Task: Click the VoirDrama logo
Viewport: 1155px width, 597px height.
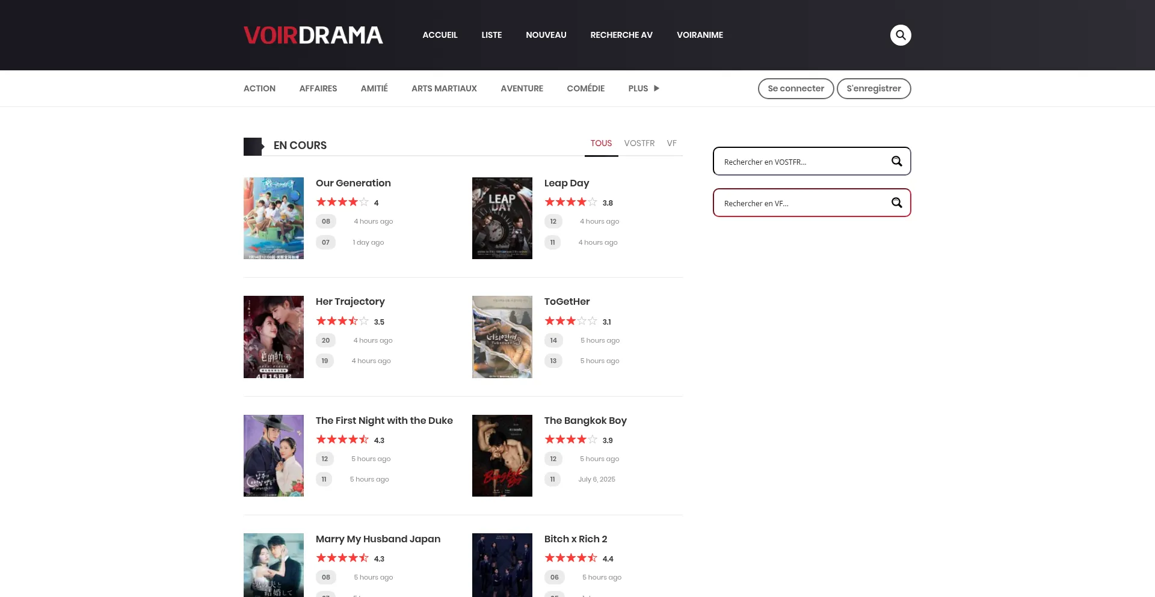Action: click(x=313, y=35)
